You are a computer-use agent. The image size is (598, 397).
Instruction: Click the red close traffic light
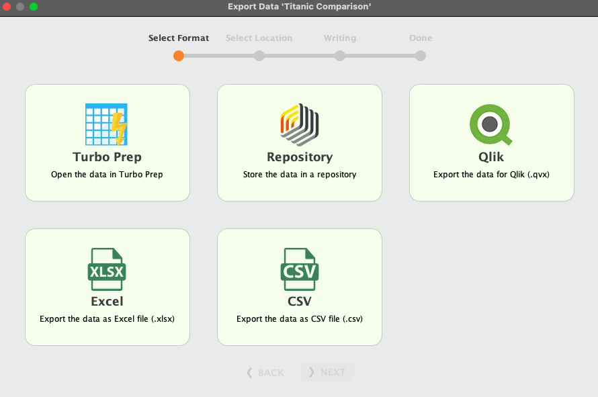point(8,6)
